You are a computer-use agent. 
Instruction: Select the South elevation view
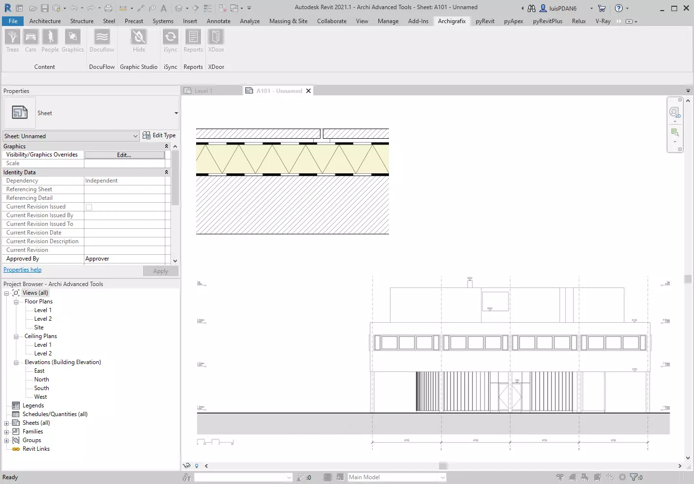(x=41, y=388)
